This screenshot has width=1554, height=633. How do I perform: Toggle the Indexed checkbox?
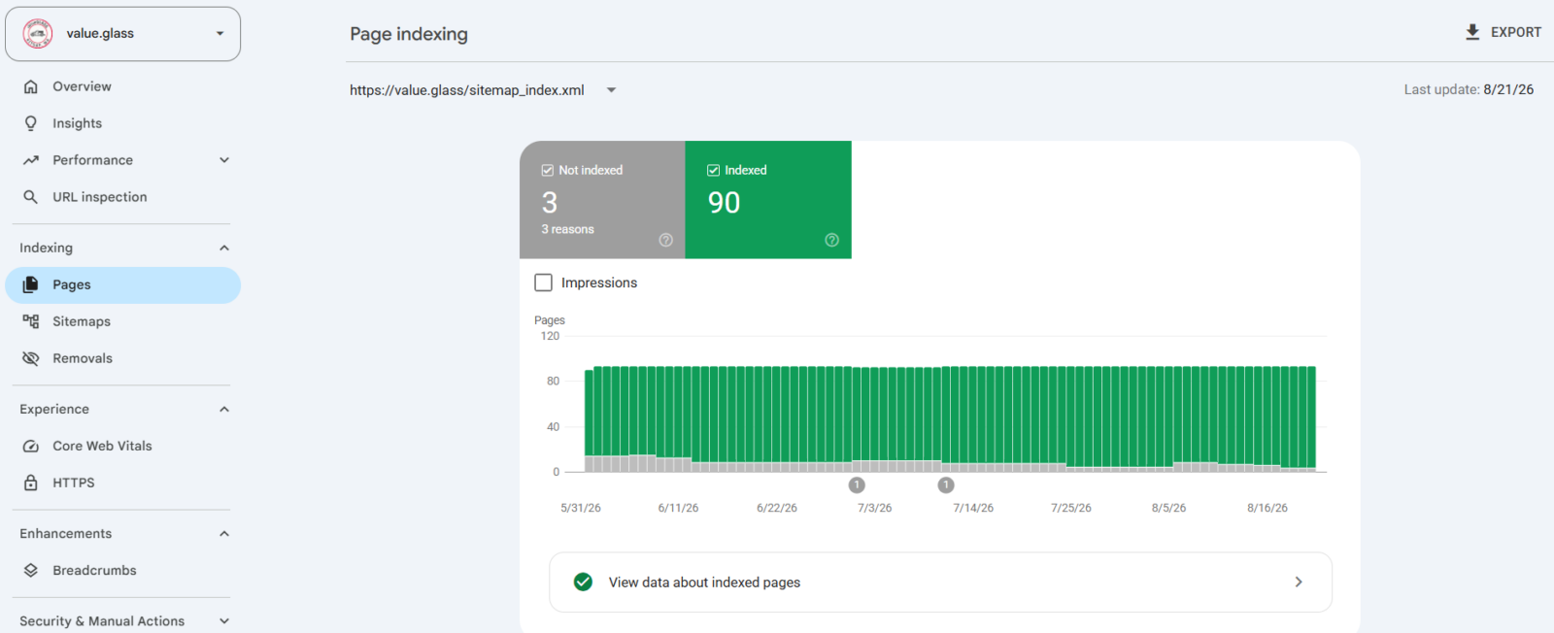pyautogui.click(x=714, y=170)
